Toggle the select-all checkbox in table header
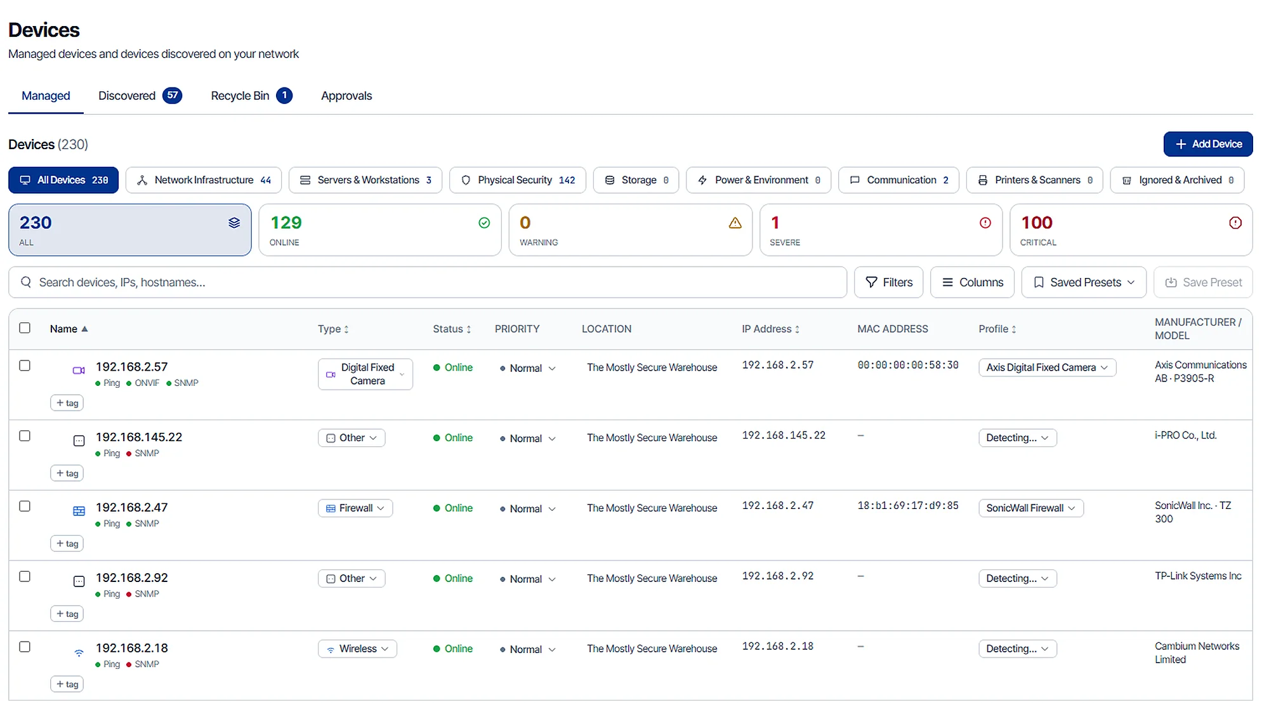Viewport: 1269px width, 714px height. (25, 327)
